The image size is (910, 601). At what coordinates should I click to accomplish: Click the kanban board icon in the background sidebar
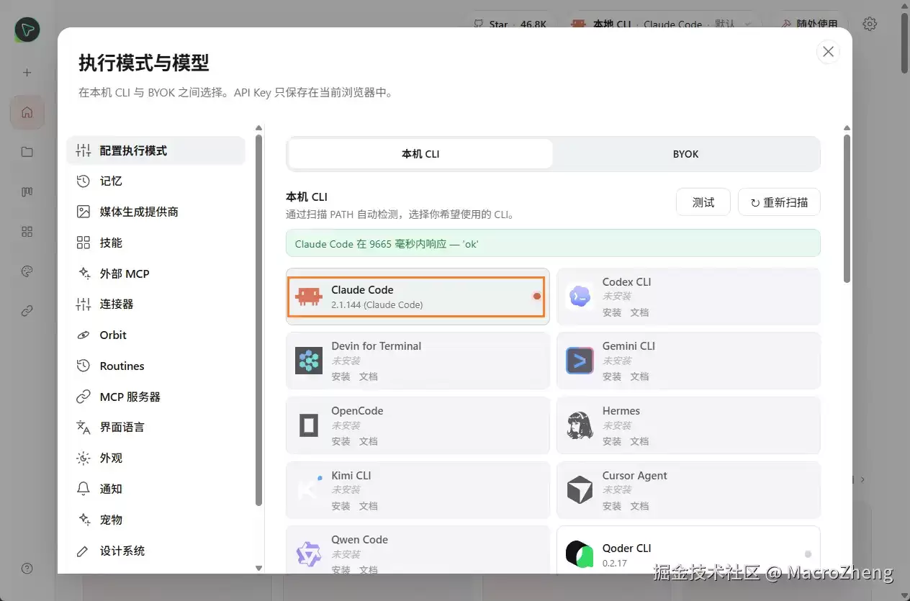point(27,192)
